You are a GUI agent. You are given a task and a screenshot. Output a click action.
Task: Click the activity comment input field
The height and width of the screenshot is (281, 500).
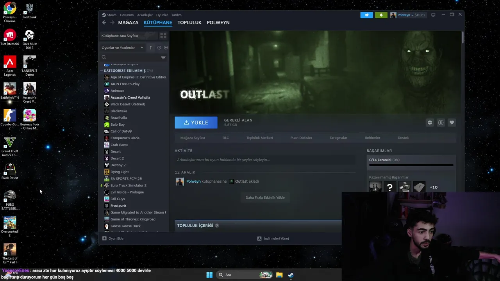coord(265,160)
